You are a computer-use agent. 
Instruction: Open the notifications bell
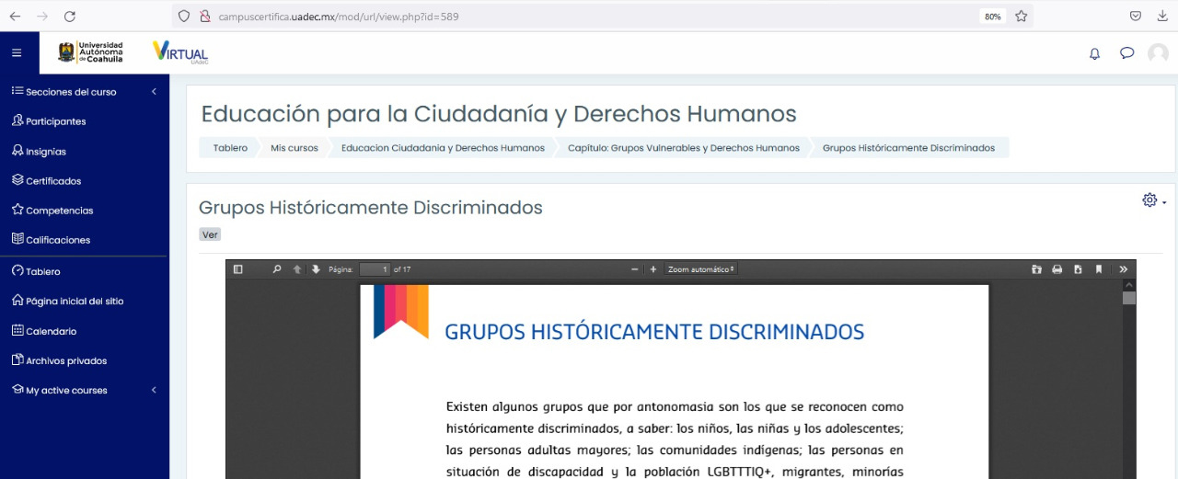(1094, 53)
